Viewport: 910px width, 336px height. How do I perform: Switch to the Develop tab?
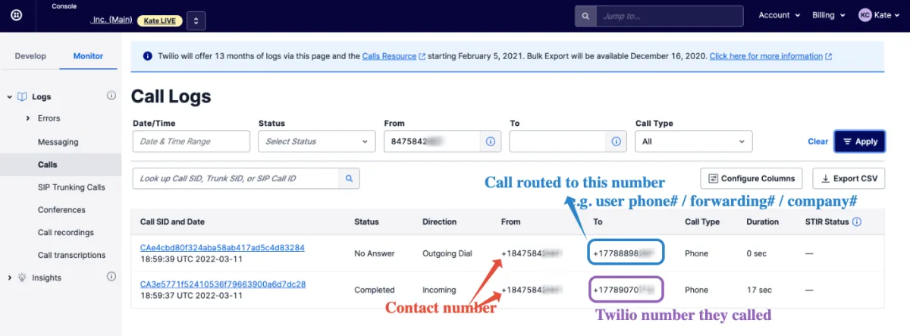[30, 56]
